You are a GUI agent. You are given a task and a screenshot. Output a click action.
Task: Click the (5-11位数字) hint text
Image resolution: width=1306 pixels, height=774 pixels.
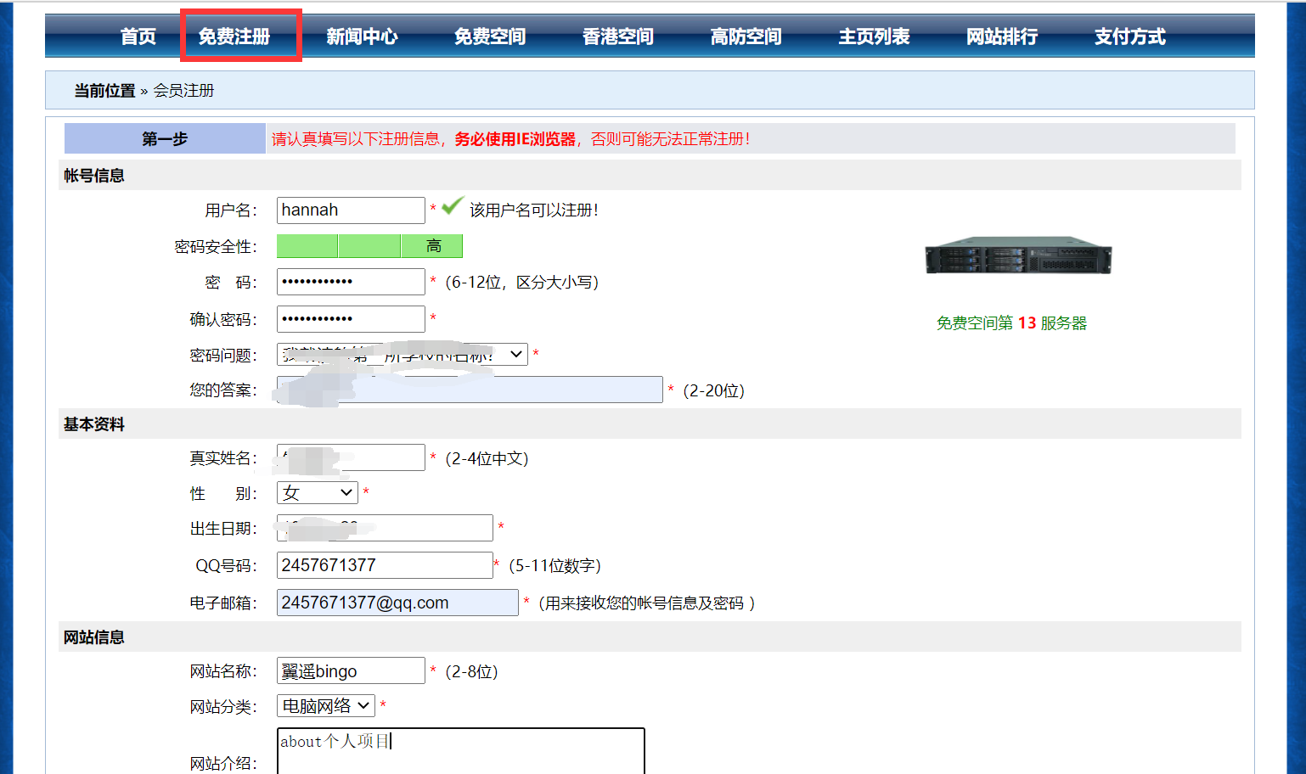point(555,566)
